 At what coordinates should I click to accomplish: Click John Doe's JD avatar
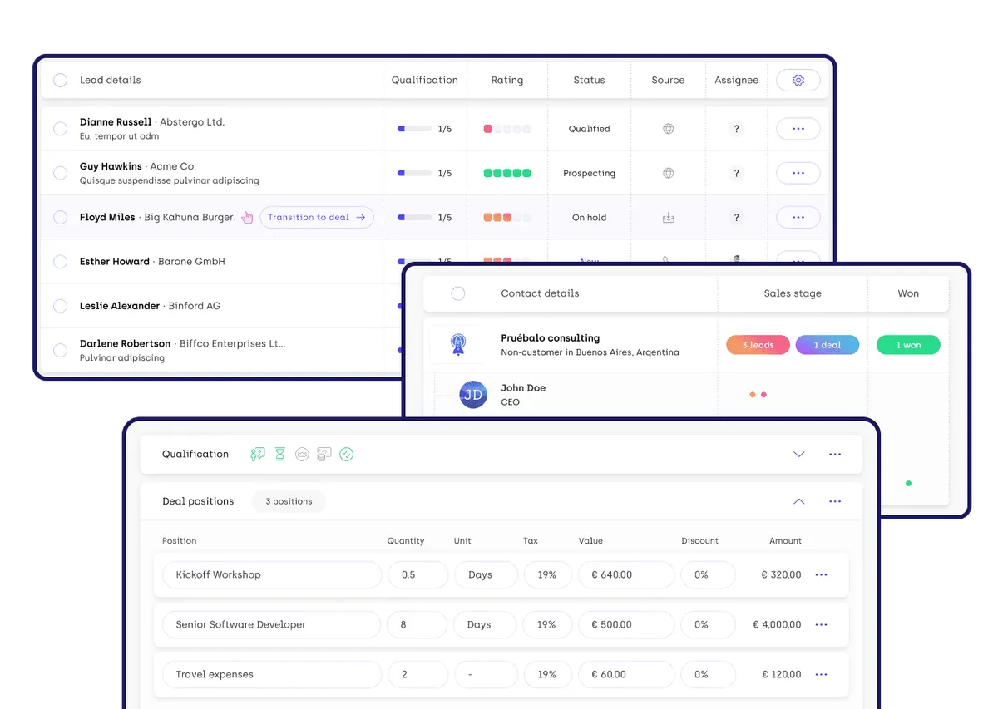[x=473, y=394]
